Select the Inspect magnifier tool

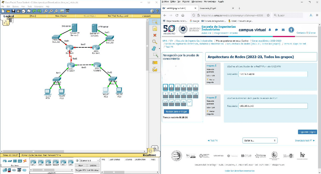[154, 42]
